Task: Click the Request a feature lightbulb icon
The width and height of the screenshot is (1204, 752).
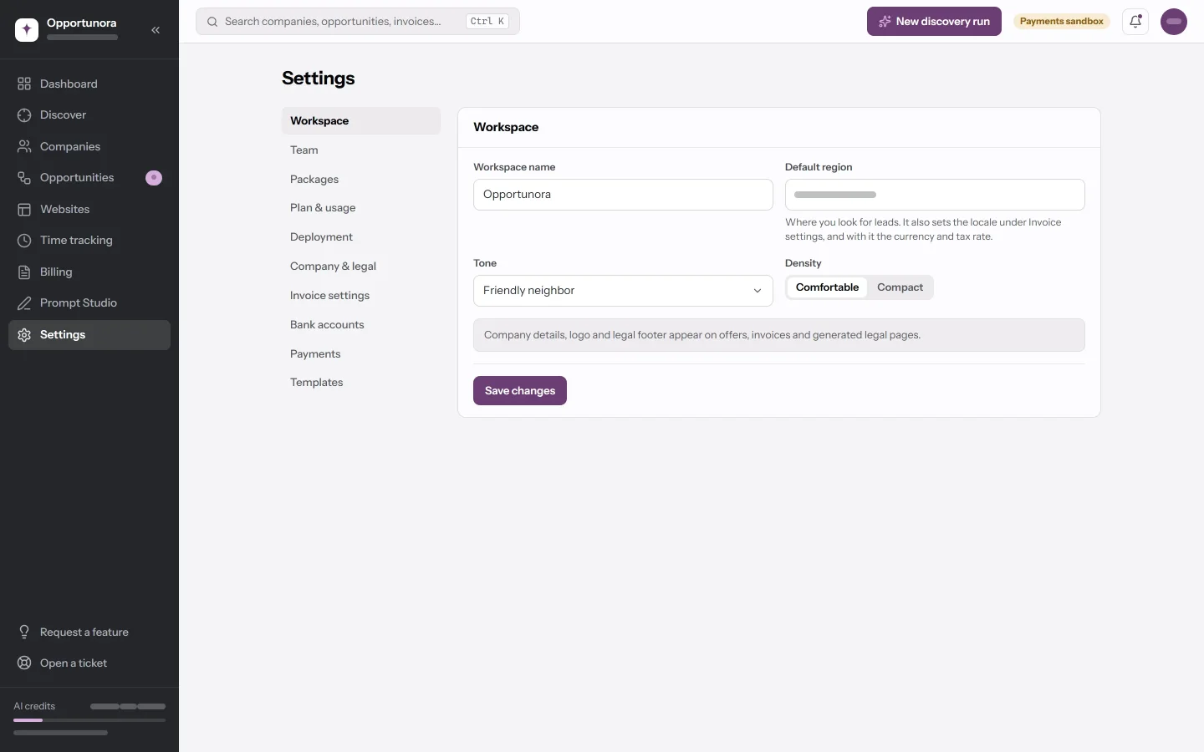Action: [24, 632]
